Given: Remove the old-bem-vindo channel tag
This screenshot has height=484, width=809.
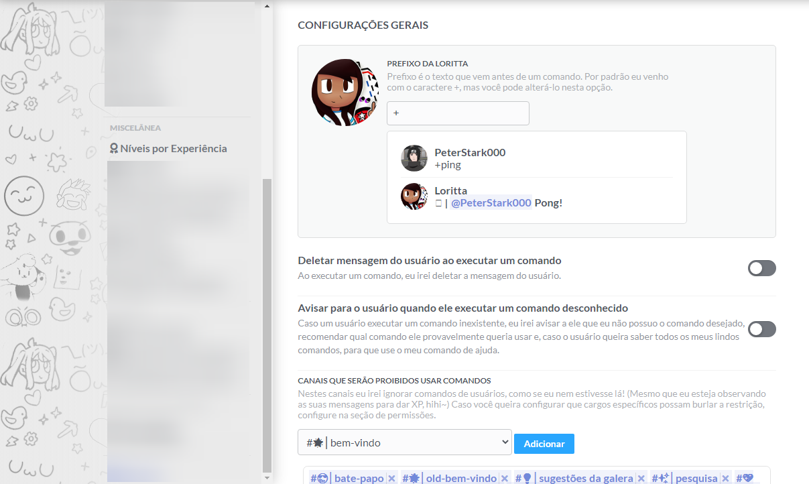Looking at the screenshot, I should [x=505, y=478].
